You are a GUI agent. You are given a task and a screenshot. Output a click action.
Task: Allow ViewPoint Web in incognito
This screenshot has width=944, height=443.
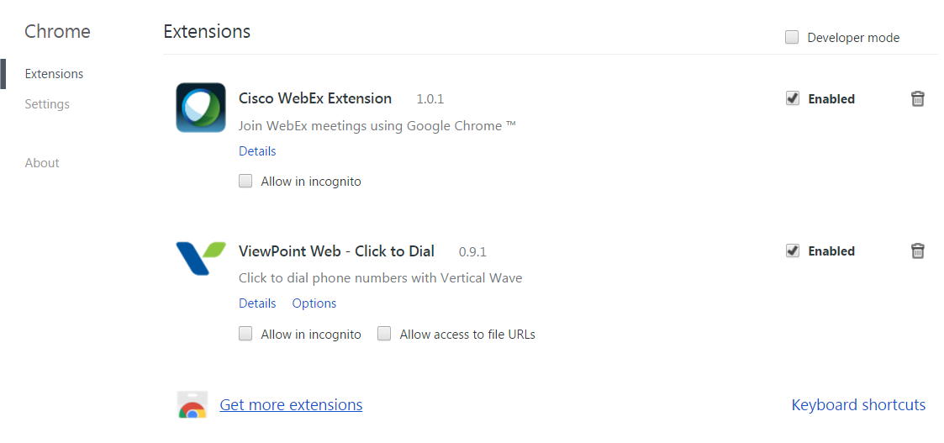point(245,334)
